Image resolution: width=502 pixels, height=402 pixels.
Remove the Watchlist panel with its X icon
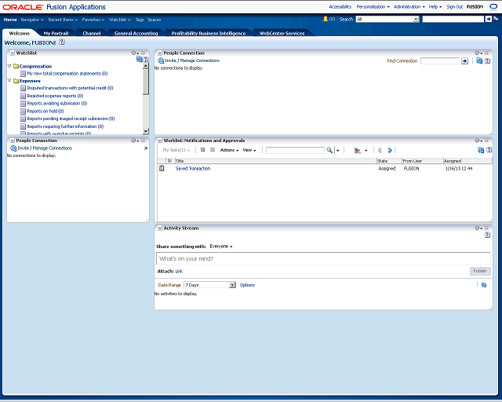click(143, 53)
